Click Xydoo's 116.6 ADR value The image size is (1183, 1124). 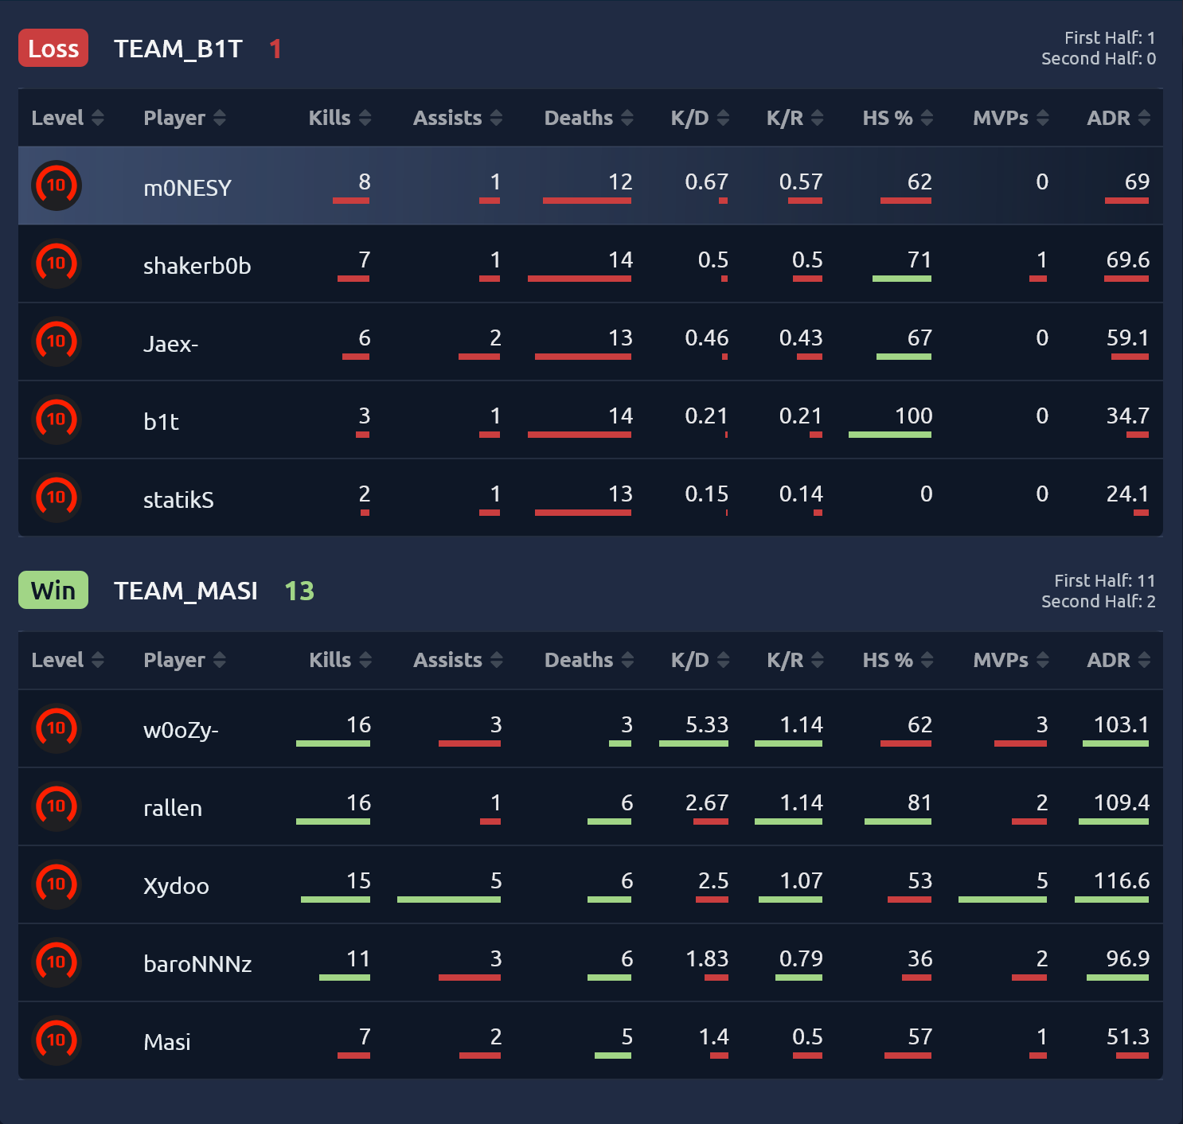pos(1122,880)
